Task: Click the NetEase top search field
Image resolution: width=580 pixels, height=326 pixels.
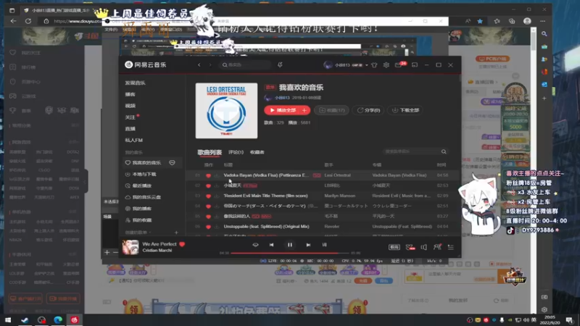Action: point(245,65)
